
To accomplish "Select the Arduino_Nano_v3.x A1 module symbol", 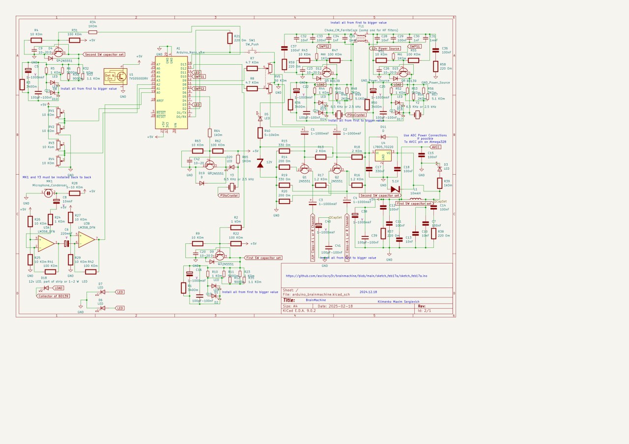I will tap(172, 93).
